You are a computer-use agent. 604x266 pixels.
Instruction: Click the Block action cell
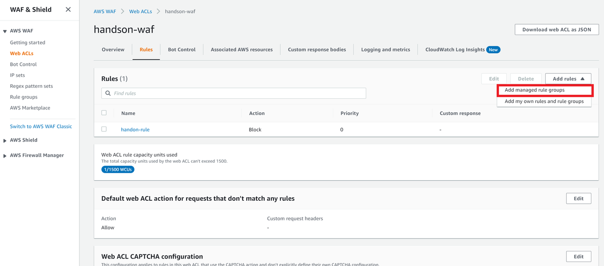click(x=255, y=129)
